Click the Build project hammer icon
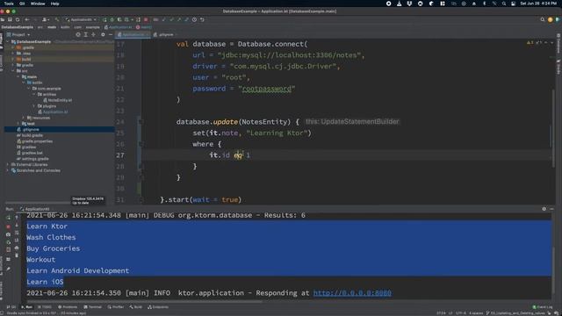This screenshot has height=316, width=562. point(57,19)
